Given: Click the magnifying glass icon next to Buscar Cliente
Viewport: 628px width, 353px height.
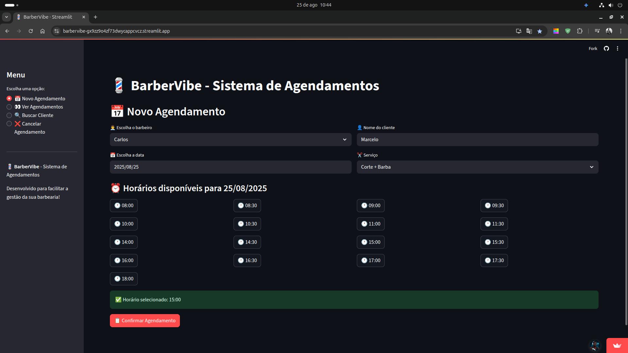Looking at the screenshot, I should tap(17, 115).
